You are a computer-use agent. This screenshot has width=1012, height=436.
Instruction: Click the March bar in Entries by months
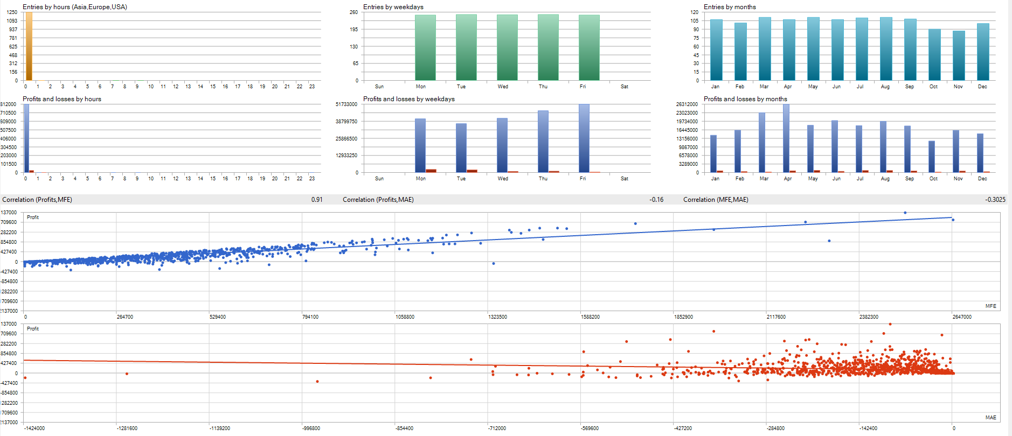765,49
